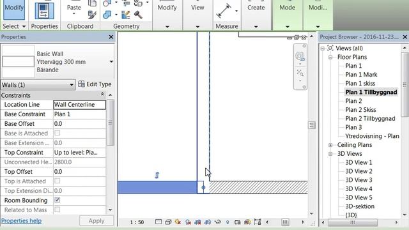Open the Properties help link

tap(21, 220)
